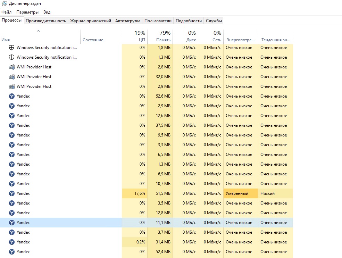Screen dimensions: 342x258
Task: Click Yandex icon in the 0,2% CPU row
Action: pos(11,242)
